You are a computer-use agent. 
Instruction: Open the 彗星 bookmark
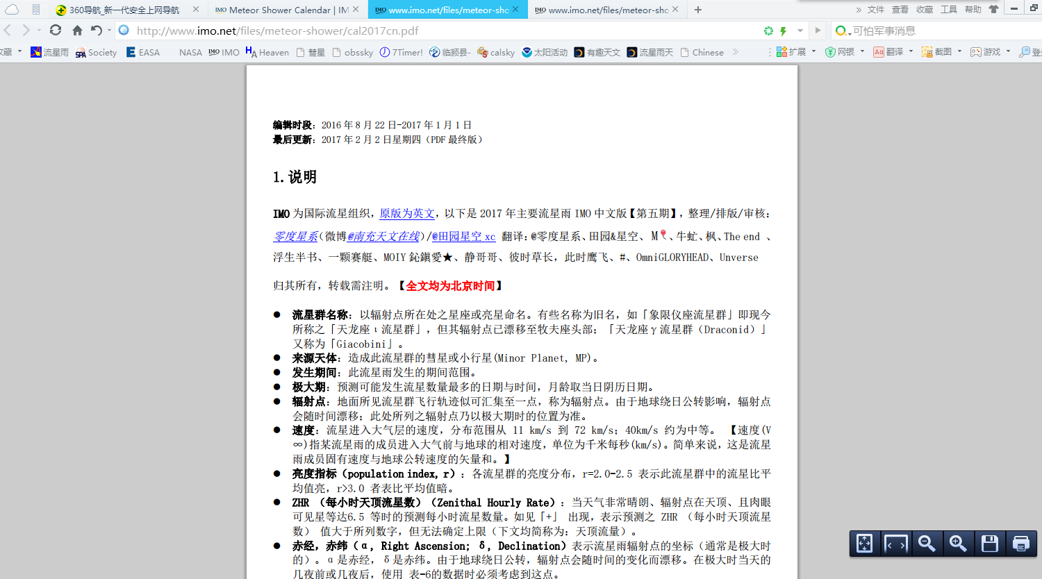311,52
